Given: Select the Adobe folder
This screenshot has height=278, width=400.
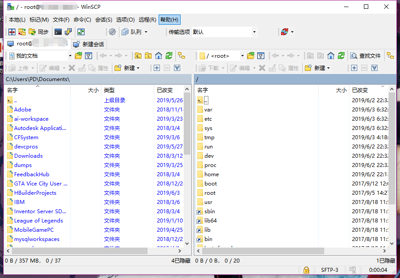Looking at the screenshot, I should (23, 110).
